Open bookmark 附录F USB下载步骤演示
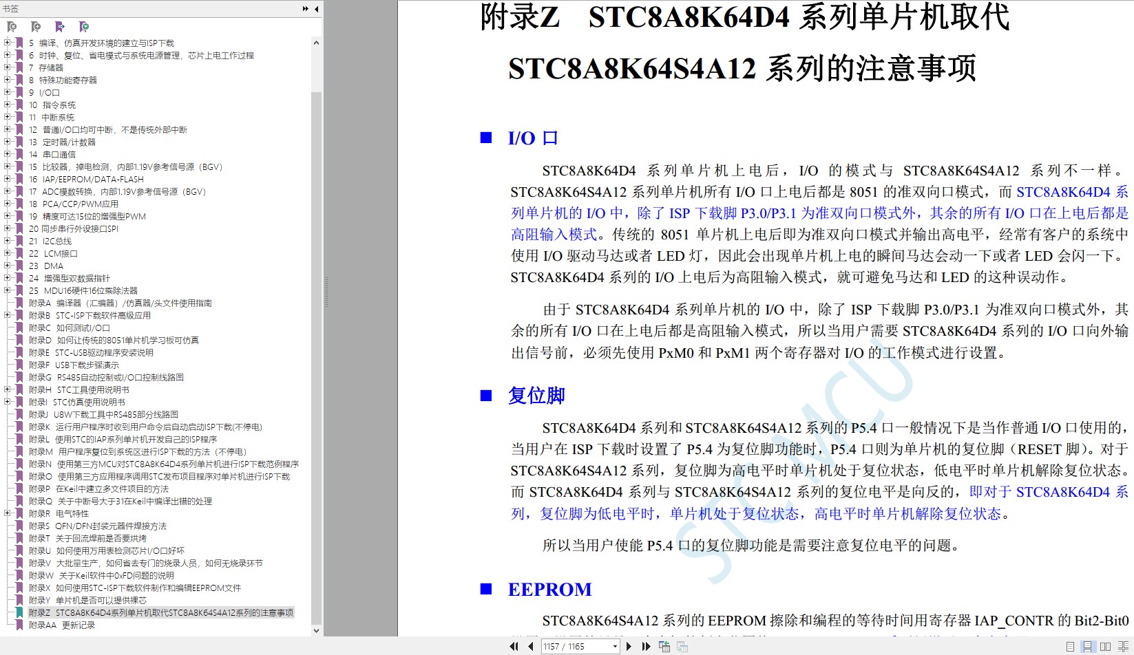1134x655 pixels. click(x=74, y=365)
